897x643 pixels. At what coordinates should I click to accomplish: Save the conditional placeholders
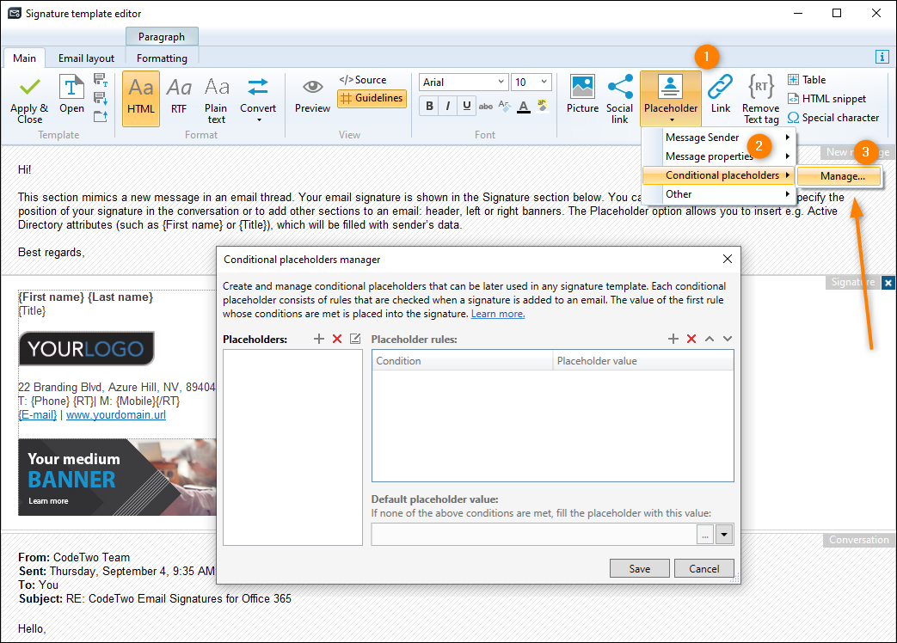[640, 569]
